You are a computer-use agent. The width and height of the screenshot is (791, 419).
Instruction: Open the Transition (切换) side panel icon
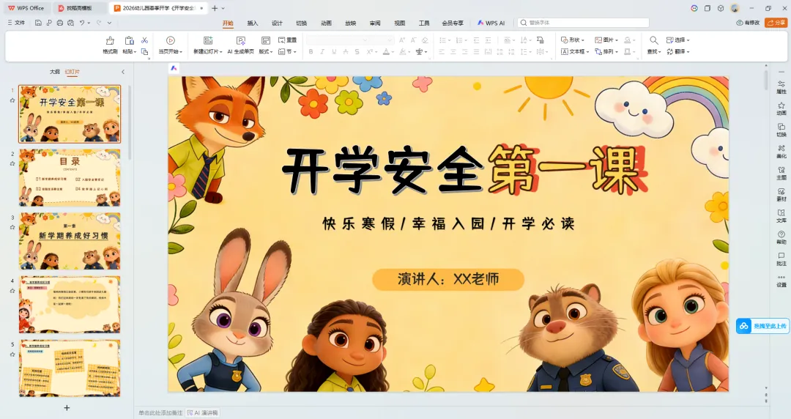click(781, 130)
